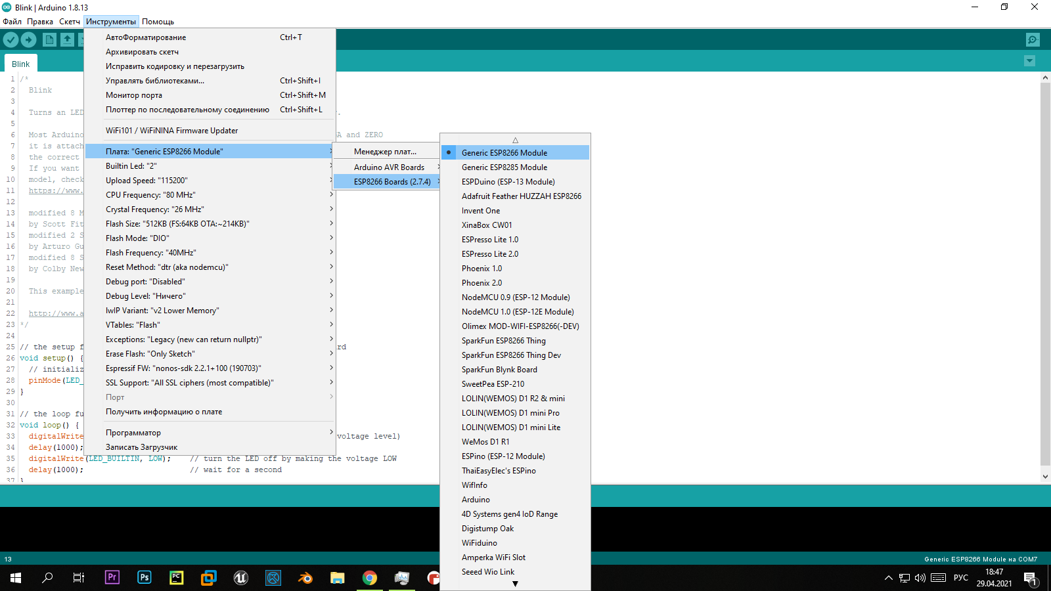
Task: Open the monitor-graph taskbar app
Action: pyautogui.click(x=402, y=578)
